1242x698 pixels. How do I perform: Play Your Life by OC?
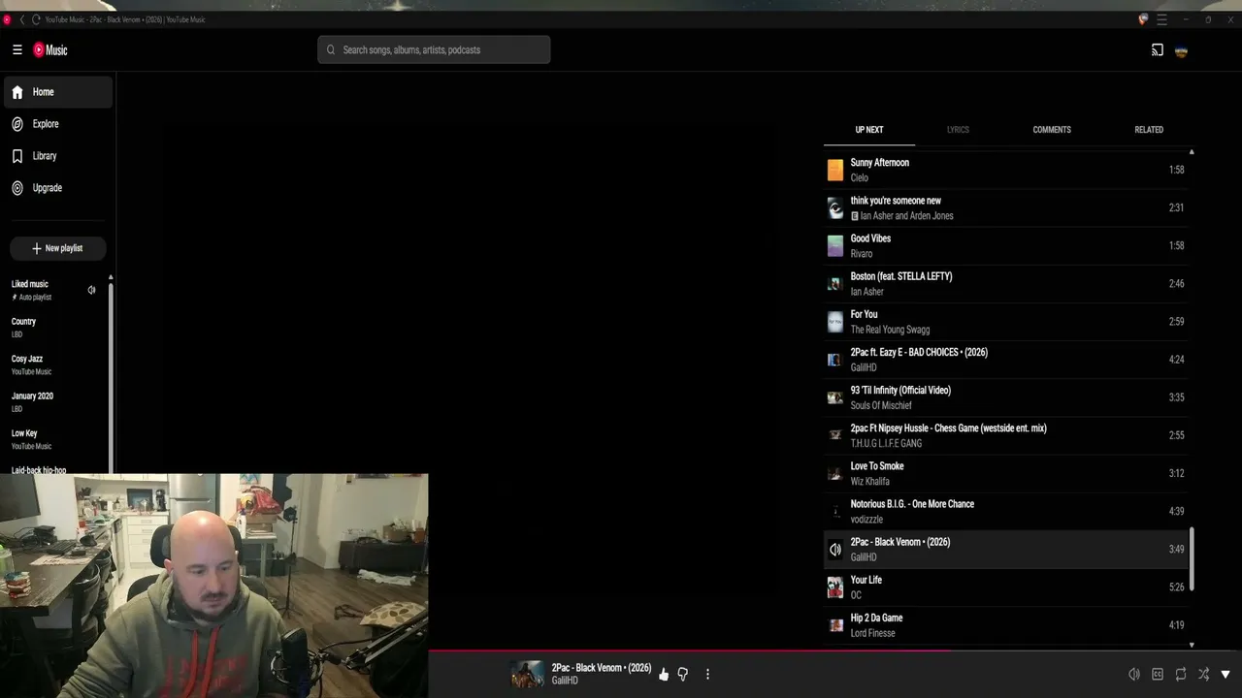(x=1008, y=587)
